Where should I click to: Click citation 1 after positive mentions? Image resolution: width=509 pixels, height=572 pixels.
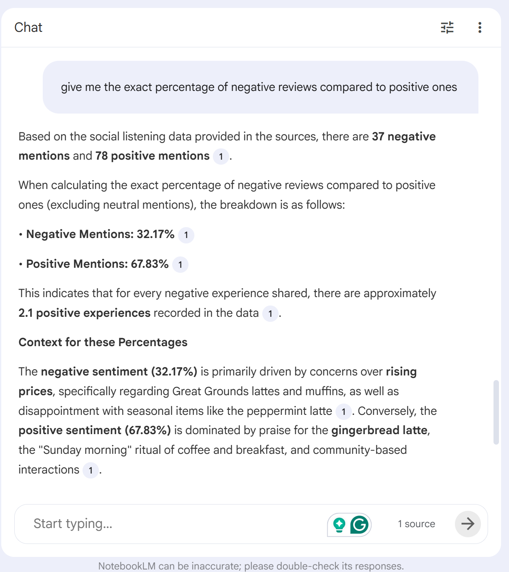[x=221, y=157]
